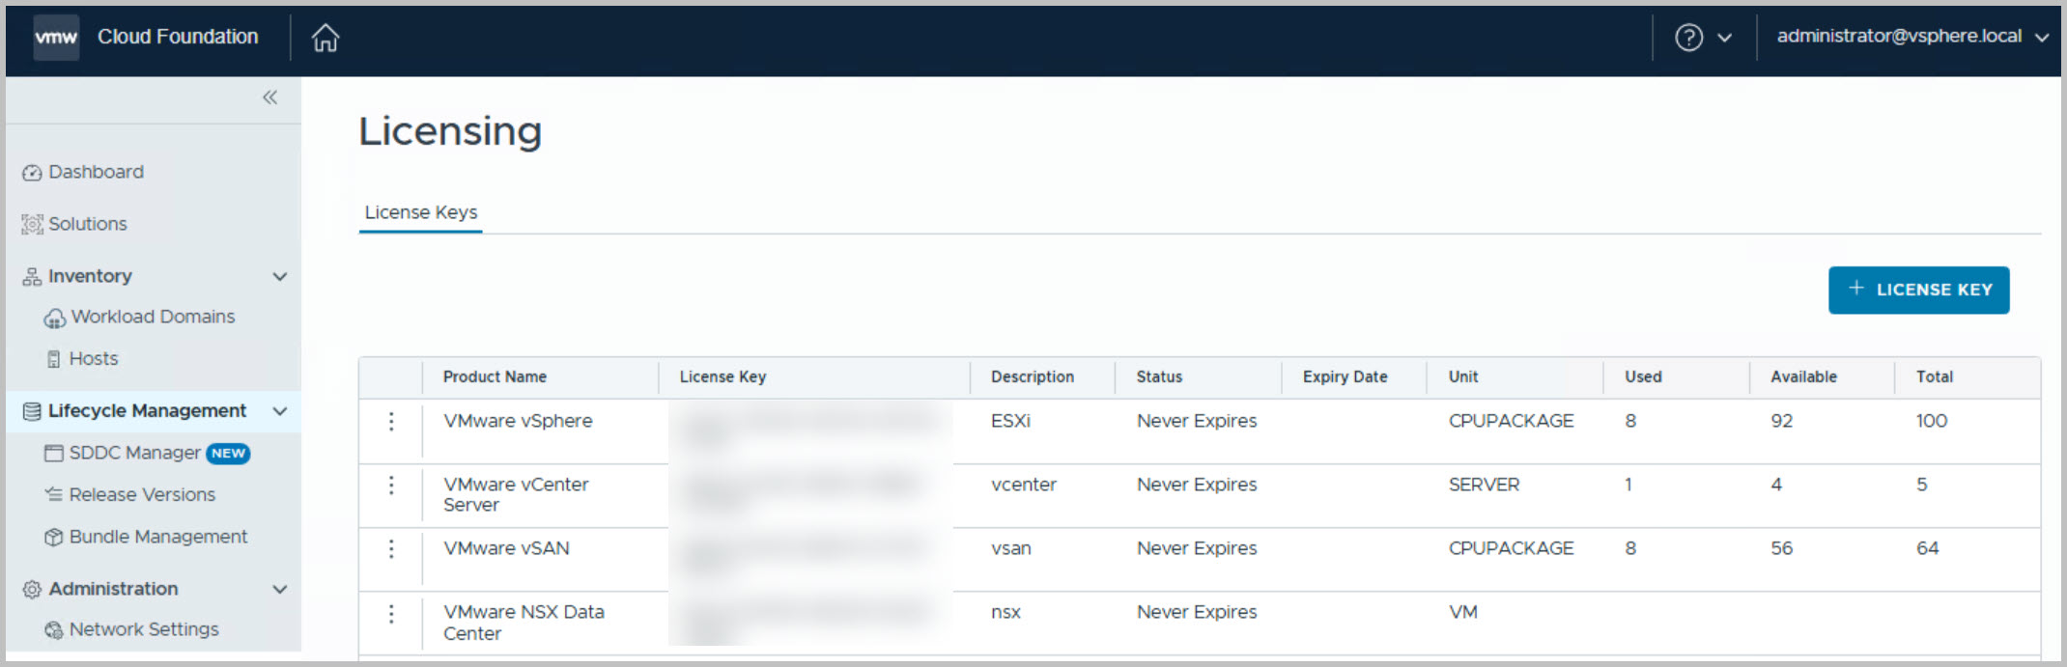Image resolution: width=2067 pixels, height=667 pixels.
Task: Click the Administration gear icon
Action: (x=32, y=589)
